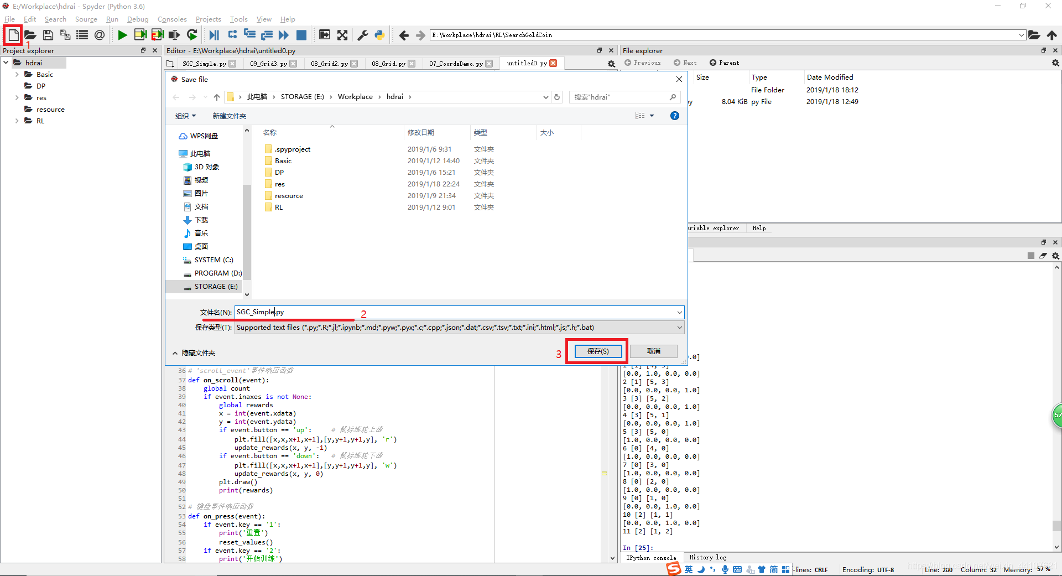This screenshot has height=576, width=1062.
Task: Open the file switcher list icon
Action: tap(82, 35)
